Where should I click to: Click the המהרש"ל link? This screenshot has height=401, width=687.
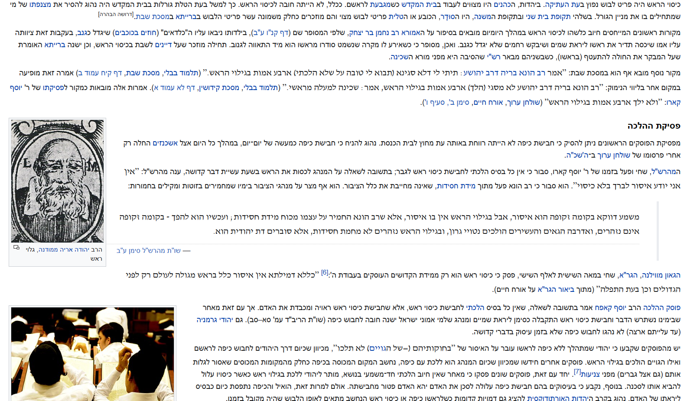pos(666,171)
